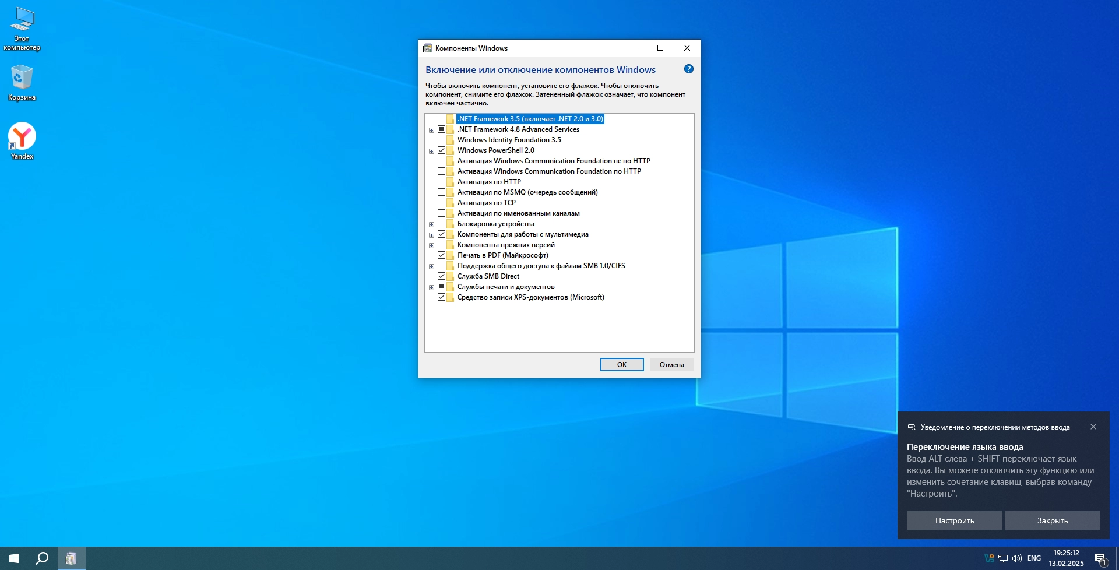Open the Windows Start menu

point(14,558)
